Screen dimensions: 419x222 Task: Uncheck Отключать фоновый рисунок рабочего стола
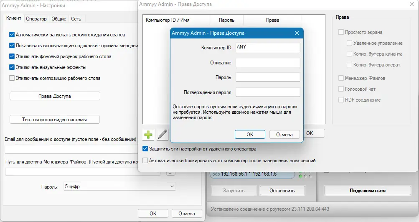12,56
